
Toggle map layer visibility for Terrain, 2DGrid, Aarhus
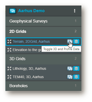point(76,42)
